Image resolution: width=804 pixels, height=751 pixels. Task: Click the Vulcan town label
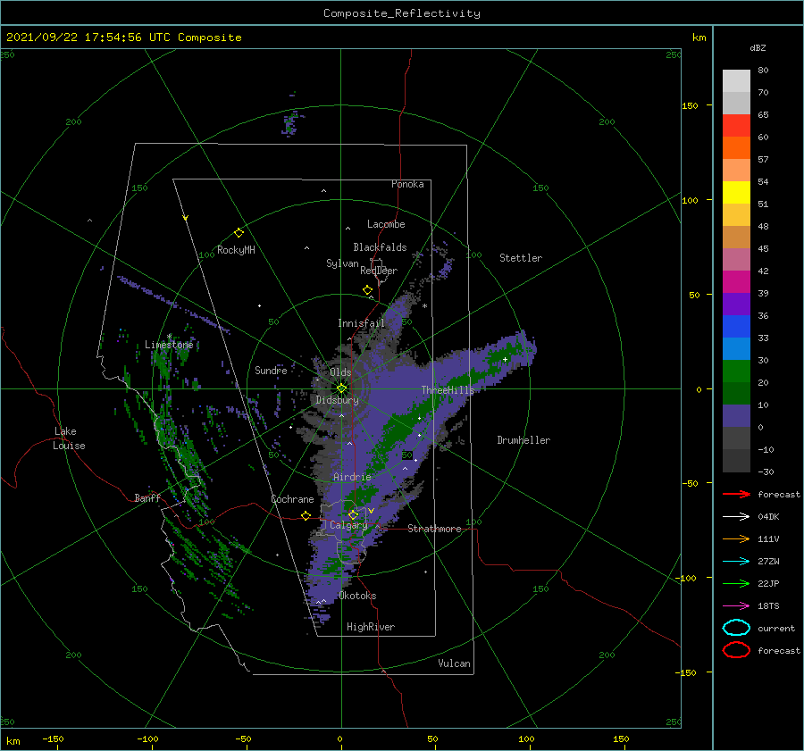[x=454, y=663]
